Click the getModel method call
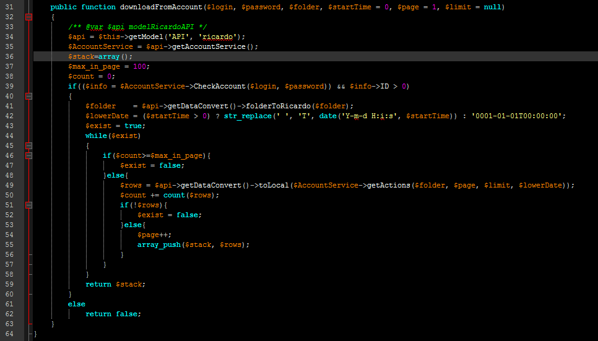 click(145, 37)
